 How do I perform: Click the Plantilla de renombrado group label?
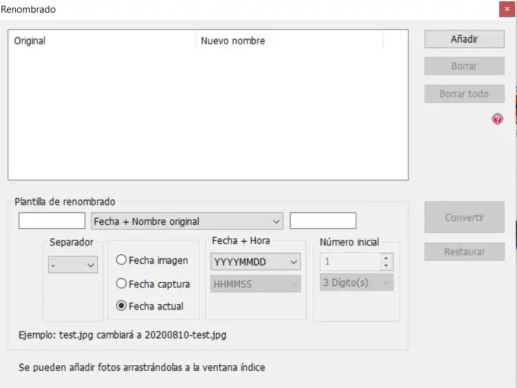click(65, 202)
